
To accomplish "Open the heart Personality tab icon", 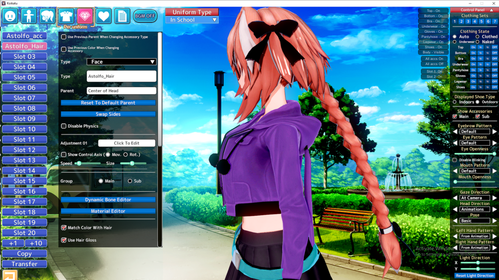I will pyautogui.click(x=104, y=16).
